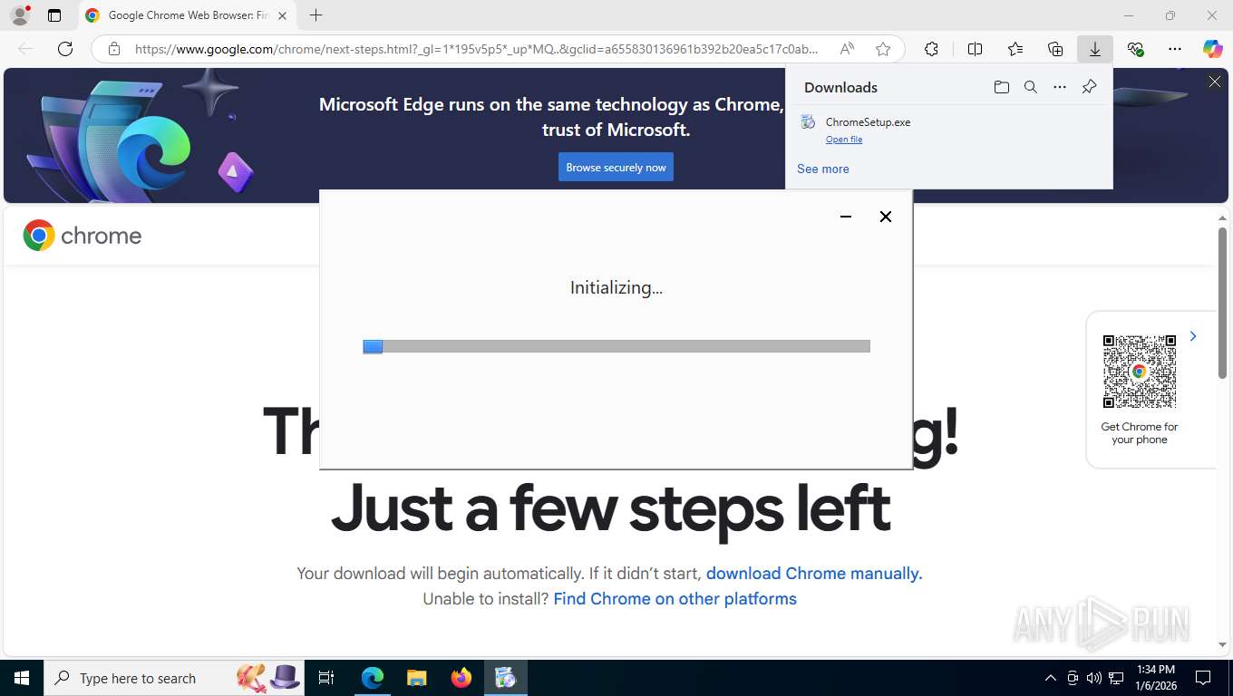Click download Chrome manually link
Image resolution: width=1233 pixels, height=696 pixels.
(814, 574)
